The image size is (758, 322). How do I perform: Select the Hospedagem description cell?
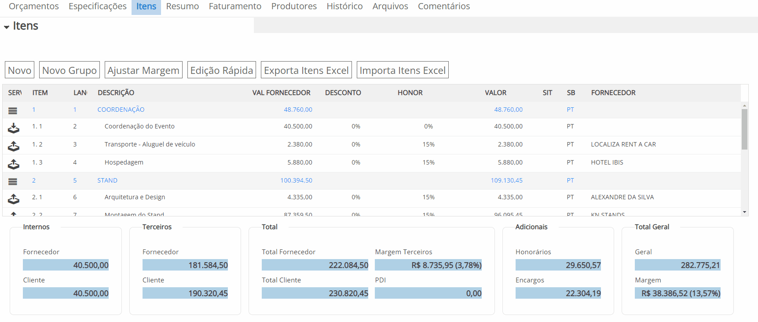click(x=124, y=162)
